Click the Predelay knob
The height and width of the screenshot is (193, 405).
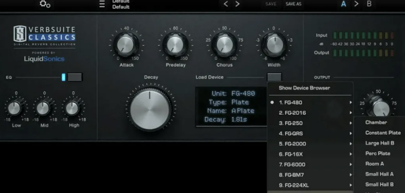[175, 45]
